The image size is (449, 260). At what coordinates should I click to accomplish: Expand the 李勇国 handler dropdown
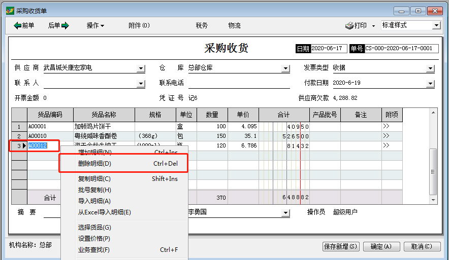pyautogui.click(x=285, y=212)
